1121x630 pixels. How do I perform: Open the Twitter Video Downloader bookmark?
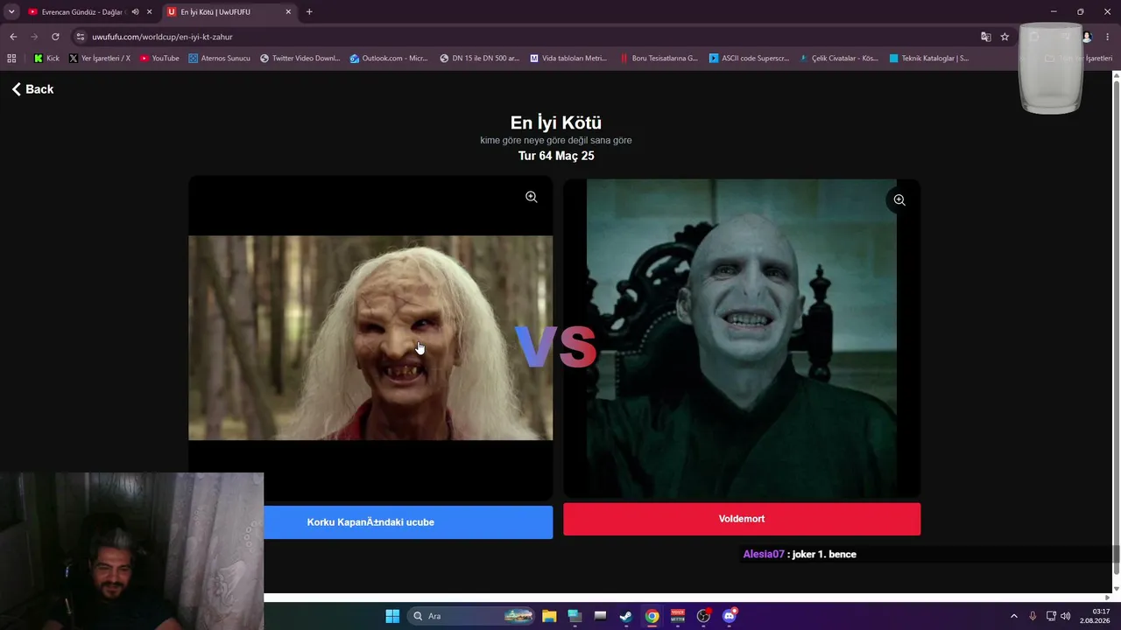point(300,59)
